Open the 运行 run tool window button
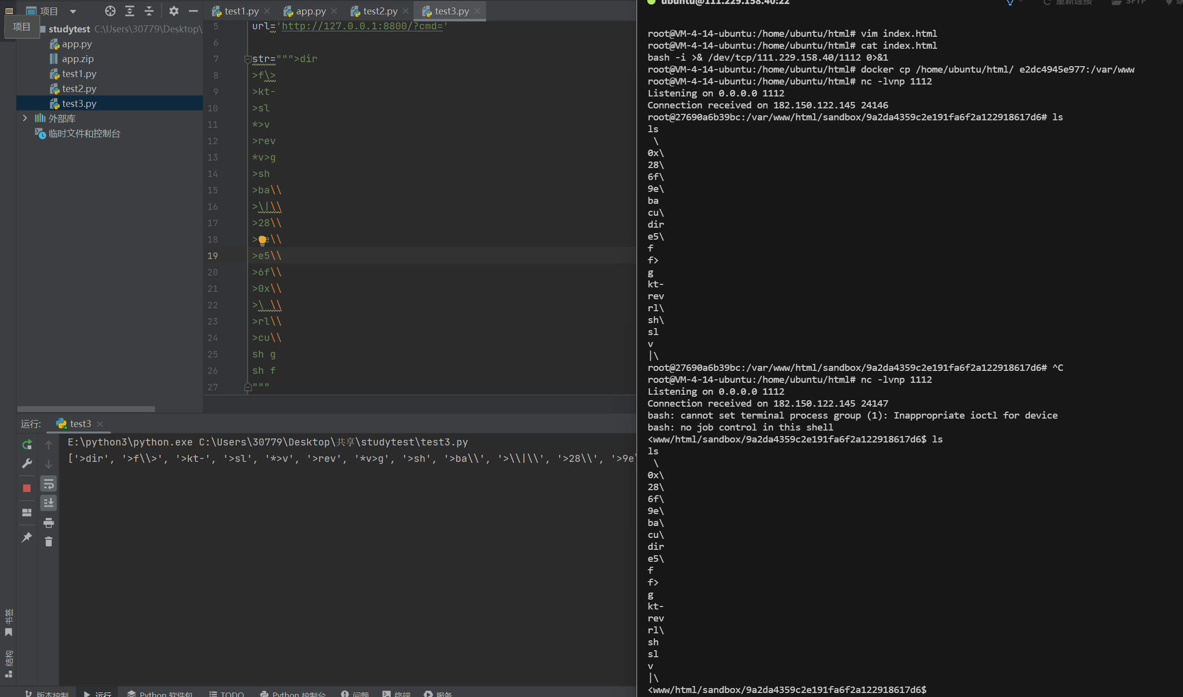This screenshot has width=1183, height=697. (x=98, y=693)
